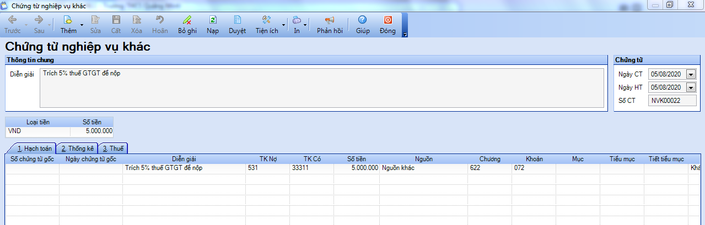Click the Ngày HT date field
Viewport: 705px width, 225px height.
point(668,87)
